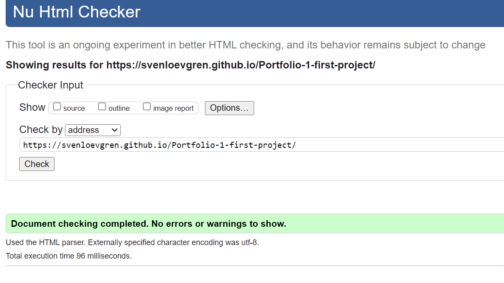Uncheck the outline checkbox
The height and width of the screenshot is (283, 504).
point(102,106)
